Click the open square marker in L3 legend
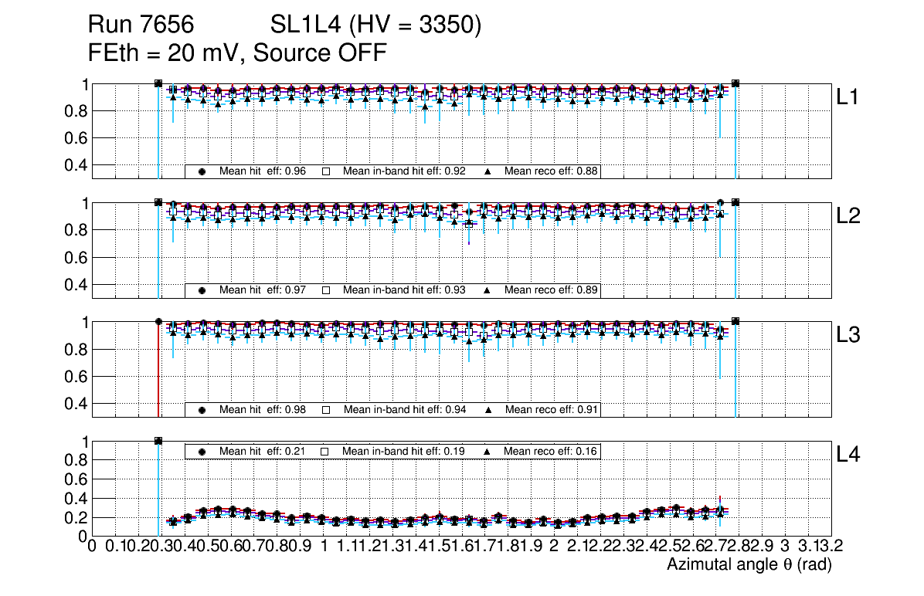This screenshot has width=924, height=596. 326,409
